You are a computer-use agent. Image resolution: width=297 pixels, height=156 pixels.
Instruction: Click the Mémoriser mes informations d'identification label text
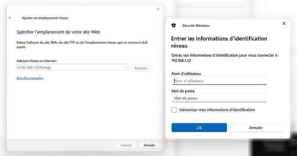pos(217,110)
